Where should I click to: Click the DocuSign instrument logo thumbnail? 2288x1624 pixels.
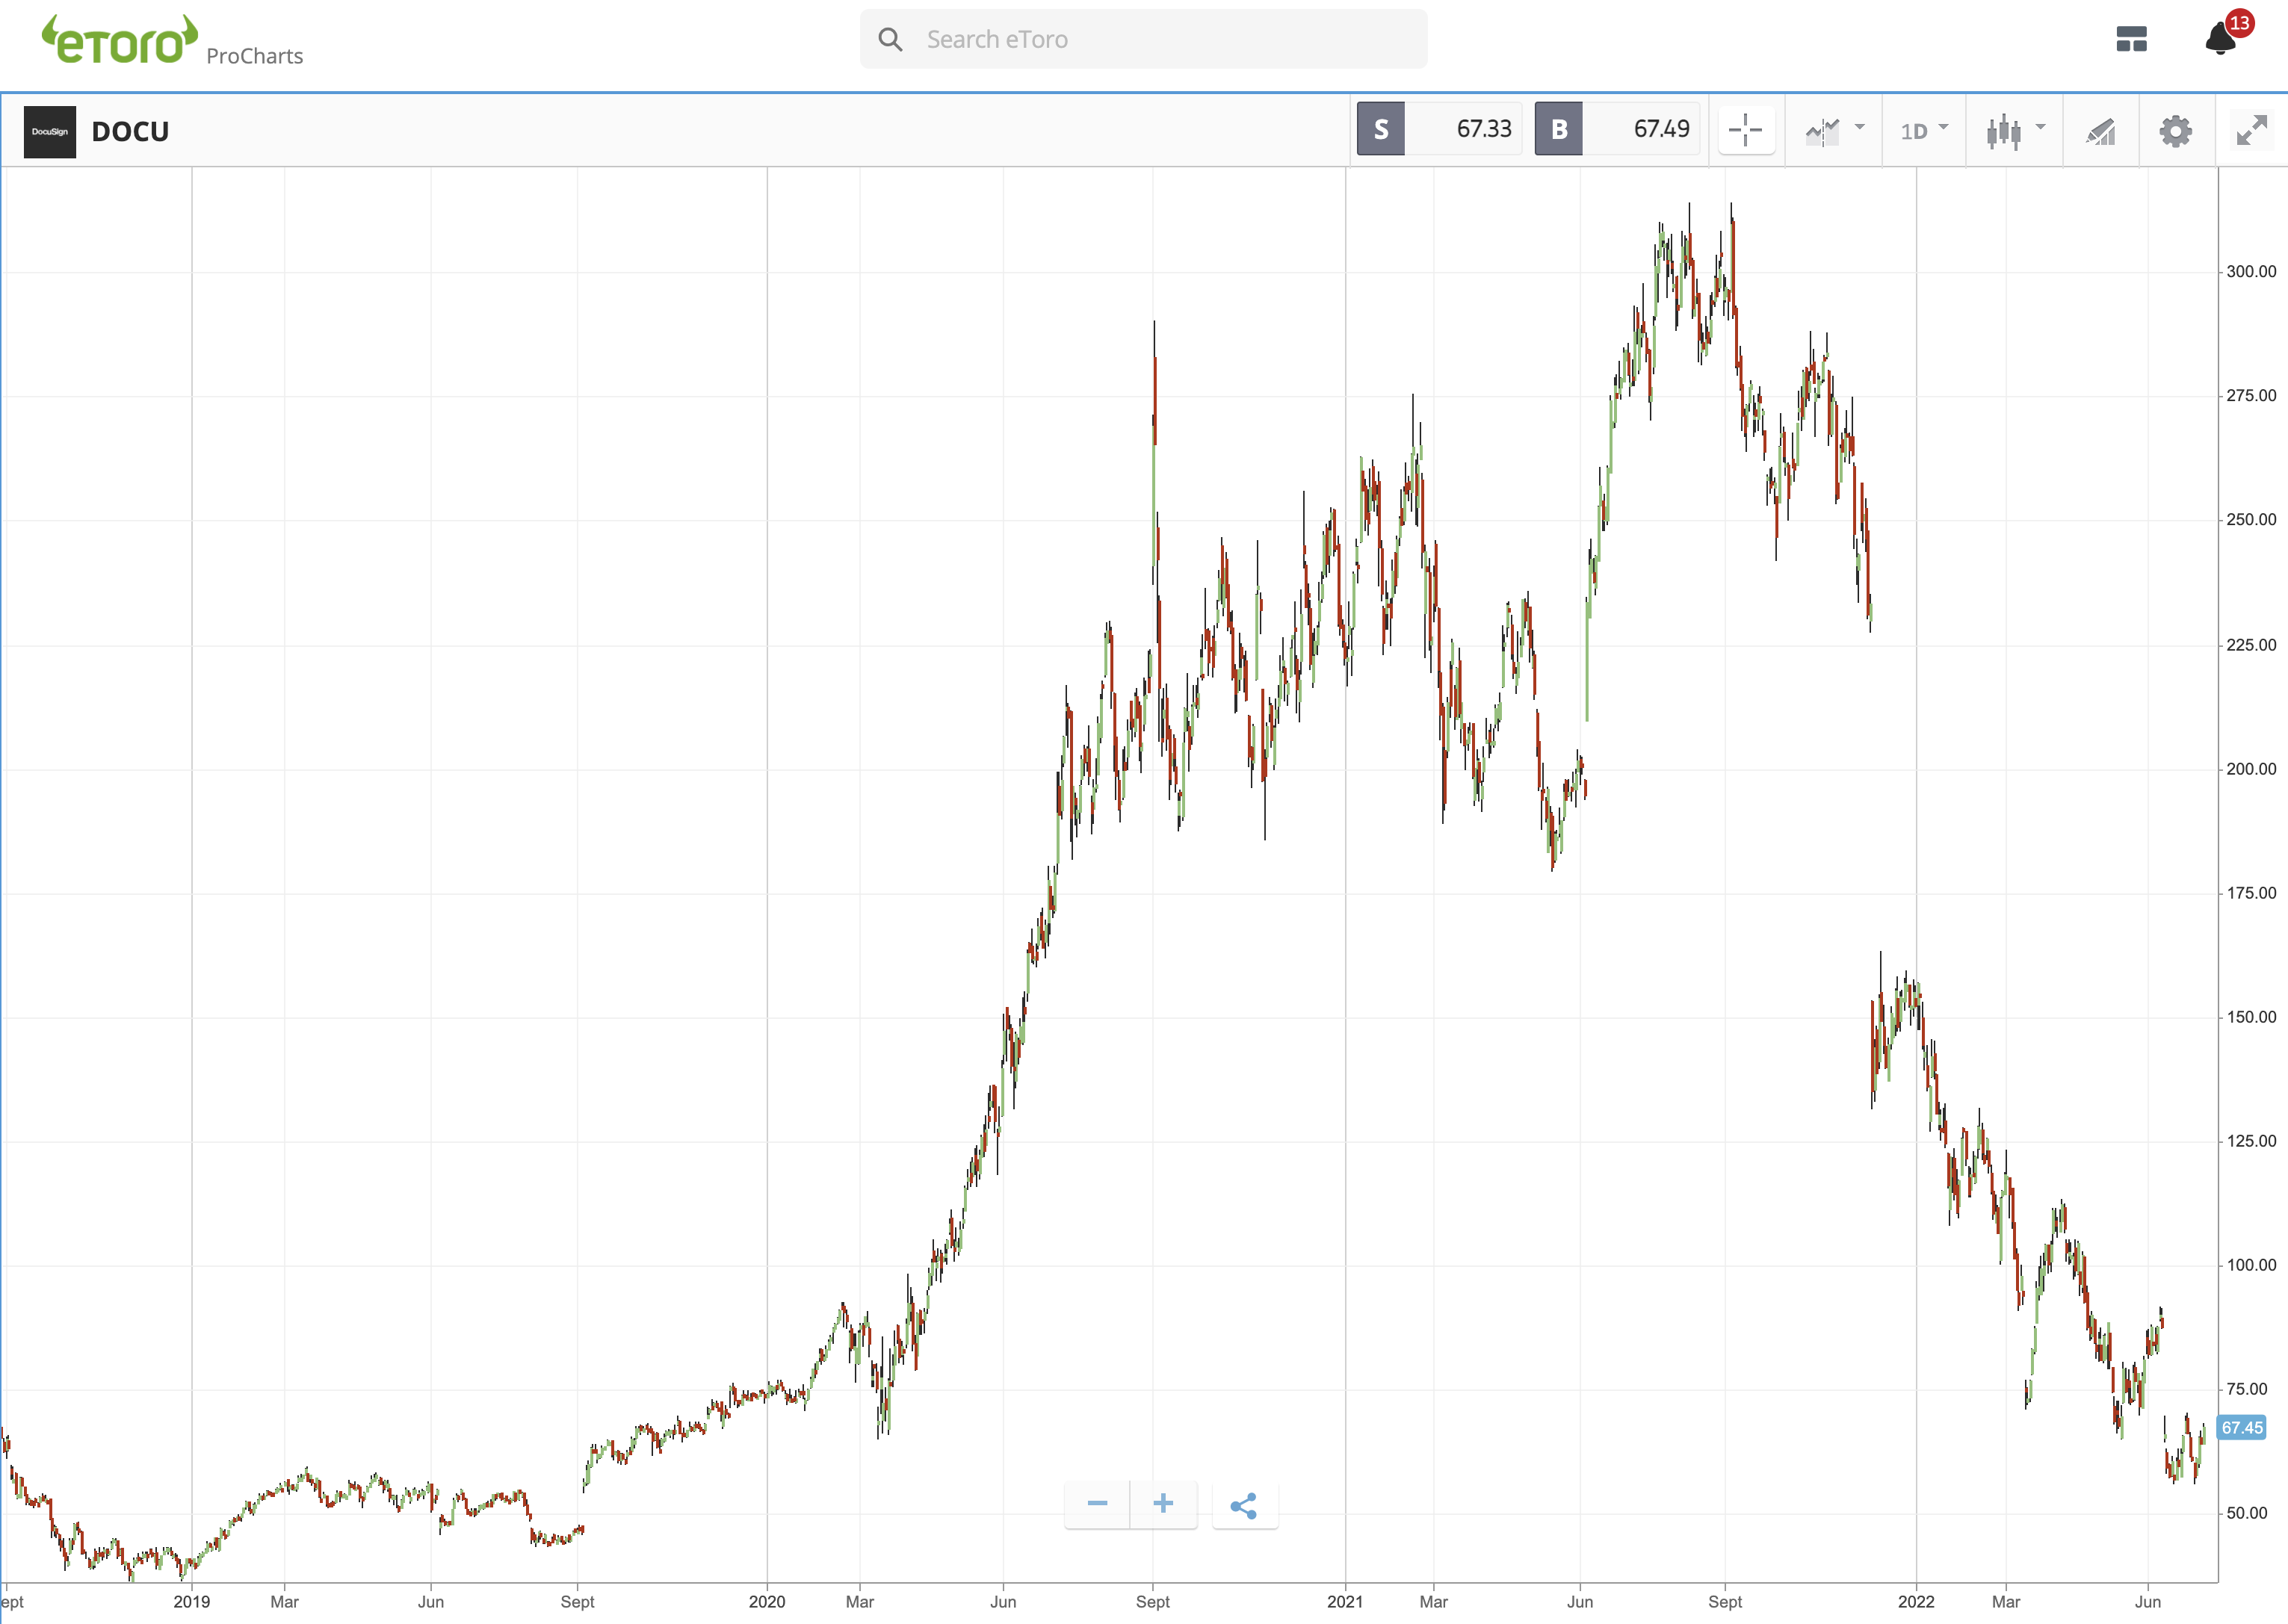(x=50, y=131)
